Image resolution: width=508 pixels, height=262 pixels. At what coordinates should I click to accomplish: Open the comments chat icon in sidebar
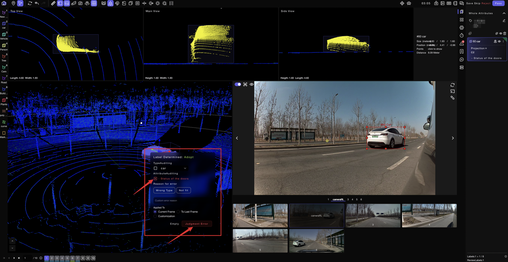(462, 60)
